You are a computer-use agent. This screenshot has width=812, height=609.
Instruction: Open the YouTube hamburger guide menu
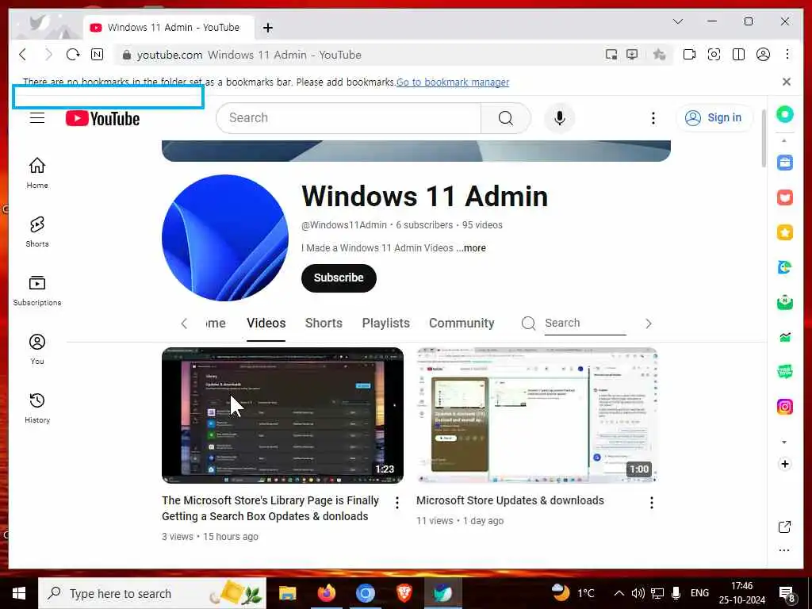37,118
